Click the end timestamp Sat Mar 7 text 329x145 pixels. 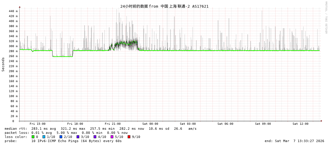coord(294,141)
